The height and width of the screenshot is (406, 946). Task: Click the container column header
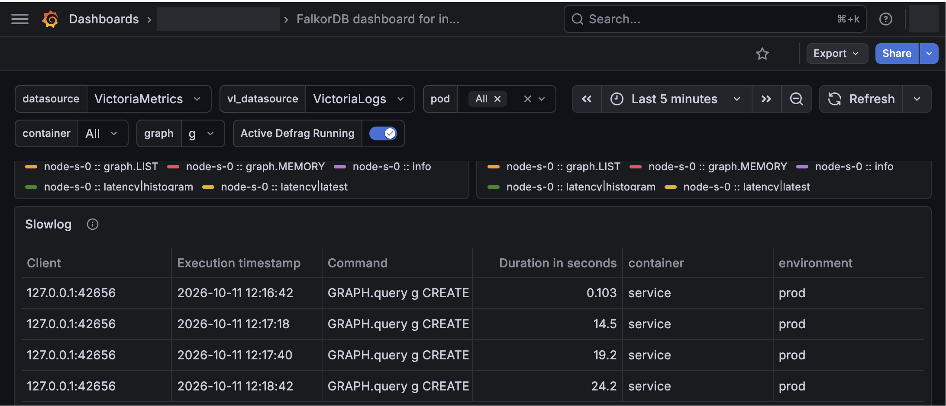point(656,263)
